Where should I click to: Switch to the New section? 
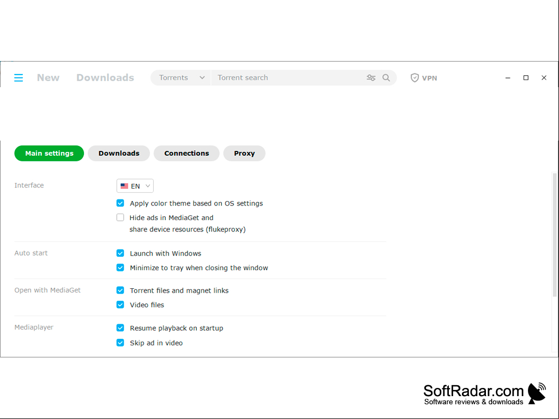pyautogui.click(x=48, y=78)
